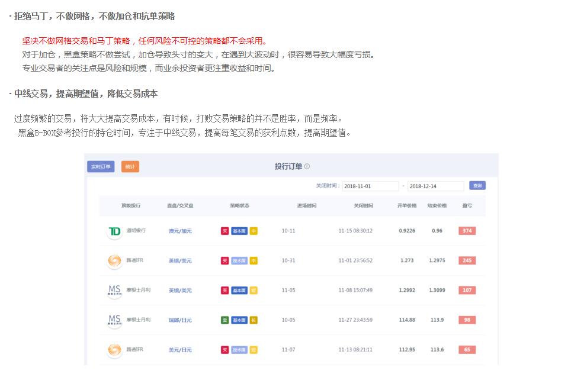571x371 pixels.
Task: Select 路透IFR name in the 11-07 row
Action: [134, 349]
